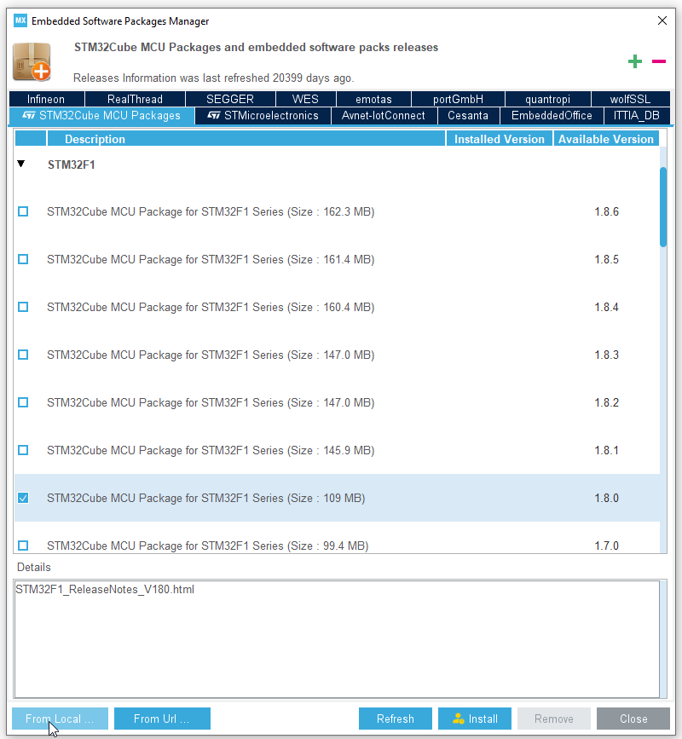The width and height of the screenshot is (682, 739).
Task: Select the portGmbH tab
Action: coord(458,99)
